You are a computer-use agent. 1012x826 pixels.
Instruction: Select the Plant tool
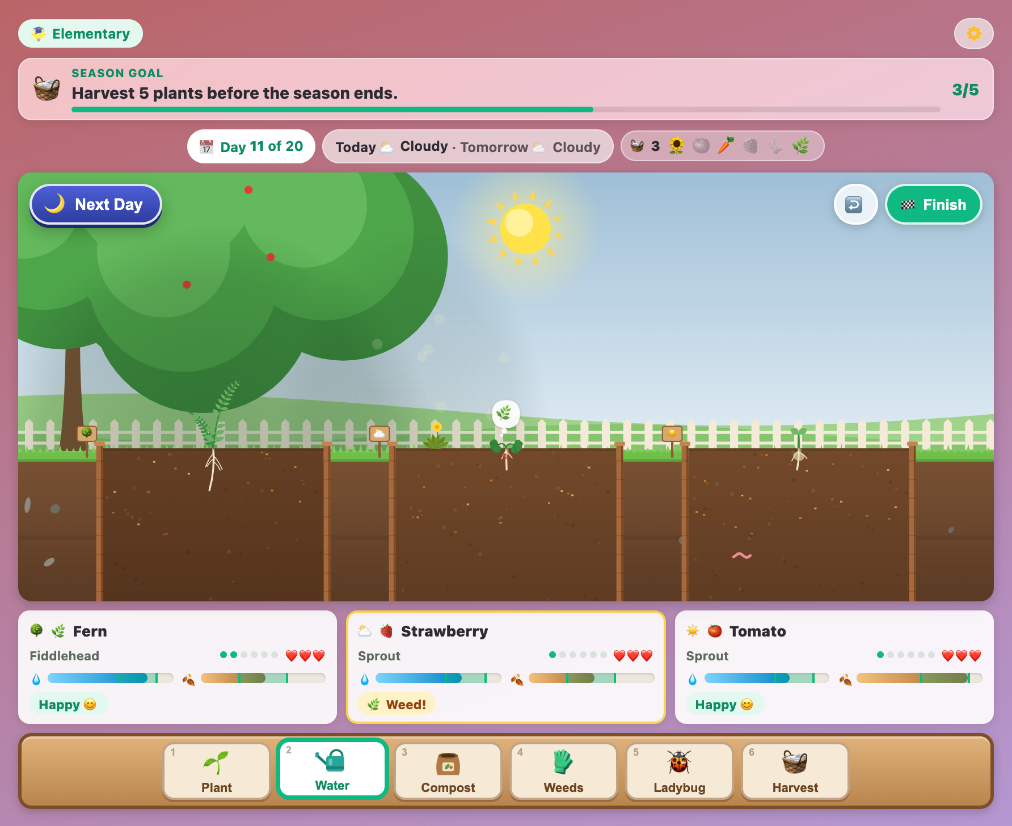tap(216, 772)
